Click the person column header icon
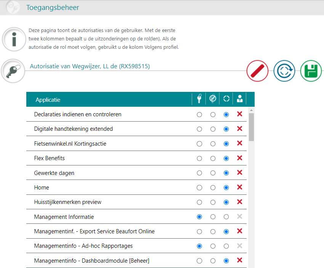Viewport: 324px width, 268px height. 240,99
